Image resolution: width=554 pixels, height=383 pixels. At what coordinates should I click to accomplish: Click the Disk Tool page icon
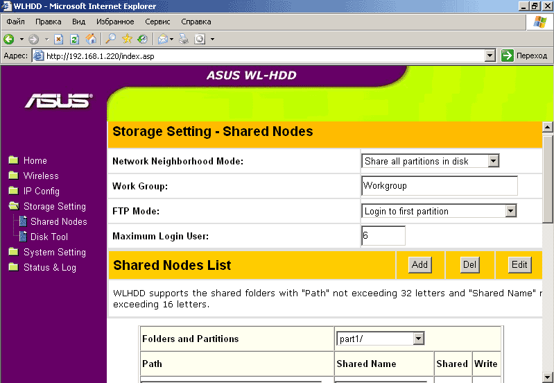point(23,237)
